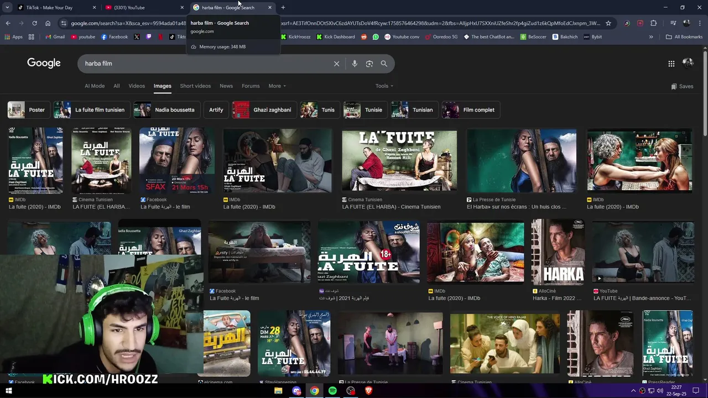Click the browser back arrow
Screen dimensions: 708x398
click(x=8, y=23)
